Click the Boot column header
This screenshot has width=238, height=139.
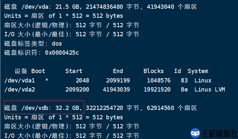[38, 71]
